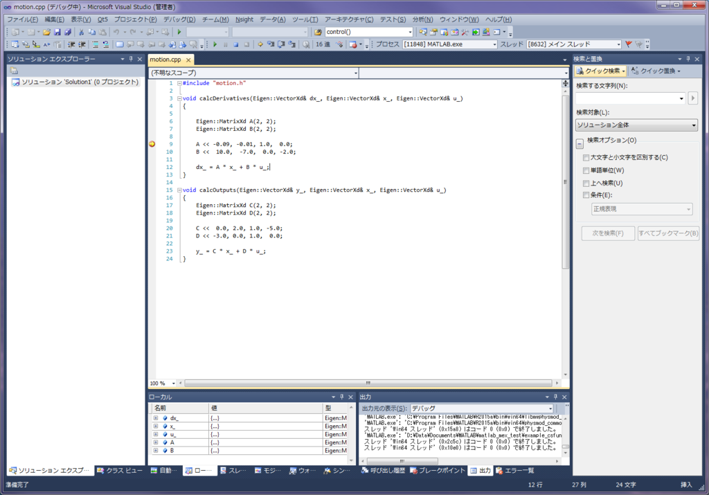Screen dimensions: 709x495
Task: Click クイック検索 button
Action: [601, 71]
